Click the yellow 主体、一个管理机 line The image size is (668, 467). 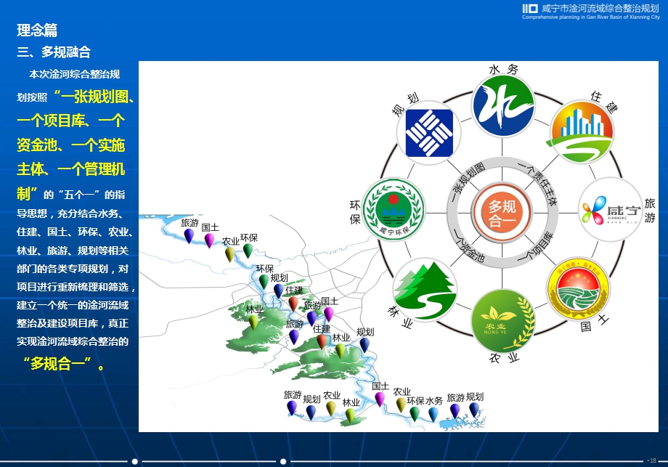point(70,169)
